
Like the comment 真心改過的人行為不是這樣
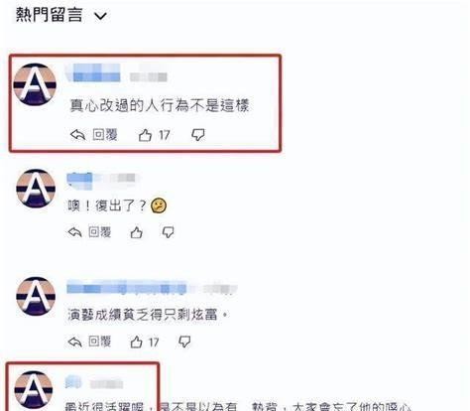[145, 135]
